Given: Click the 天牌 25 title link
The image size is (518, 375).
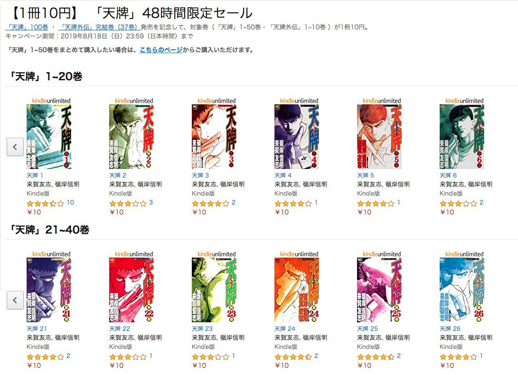Looking at the screenshot, I should coord(367,329).
